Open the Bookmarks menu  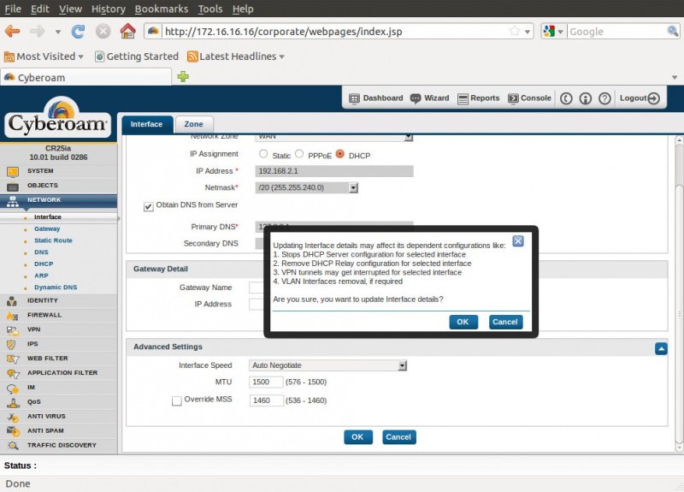(161, 9)
